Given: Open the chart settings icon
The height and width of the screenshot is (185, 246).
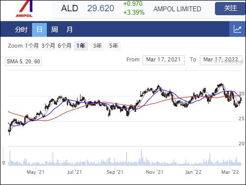Looking at the screenshot, I should [x=238, y=29].
